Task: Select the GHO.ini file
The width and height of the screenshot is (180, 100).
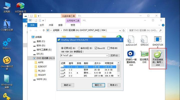Action: click(x=144, y=41)
